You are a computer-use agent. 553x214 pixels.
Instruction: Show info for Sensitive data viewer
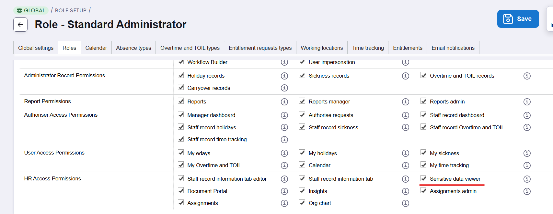point(527,179)
